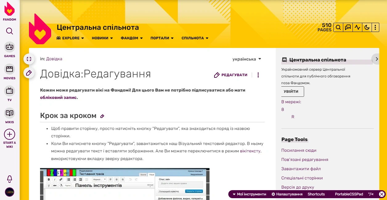This screenshot has height=200, width=387.
Task: Open PortableCSSPad in bottom toolbar
Action: 349,194
